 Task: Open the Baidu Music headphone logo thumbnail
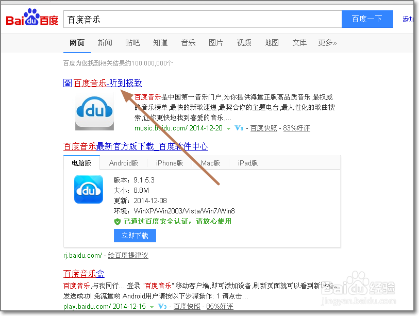point(95,112)
